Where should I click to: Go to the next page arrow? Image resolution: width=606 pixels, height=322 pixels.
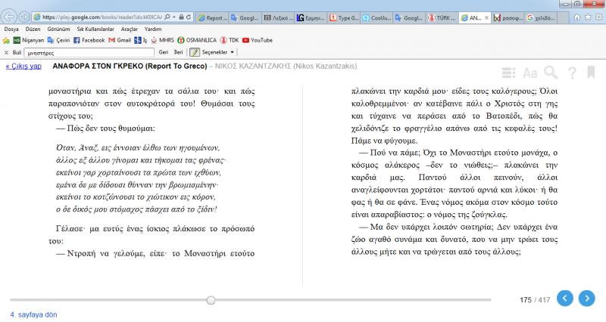coord(586,299)
